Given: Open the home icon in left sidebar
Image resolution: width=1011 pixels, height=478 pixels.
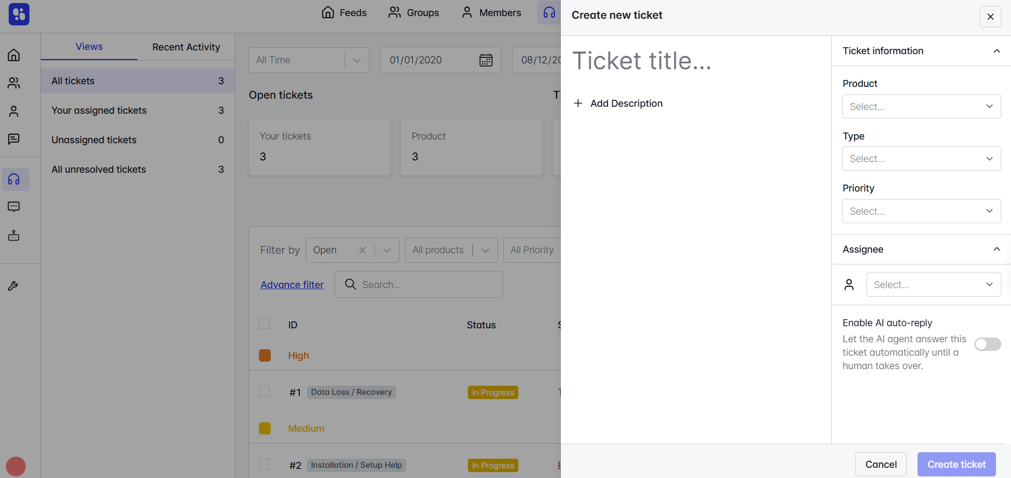Looking at the screenshot, I should (x=14, y=55).
